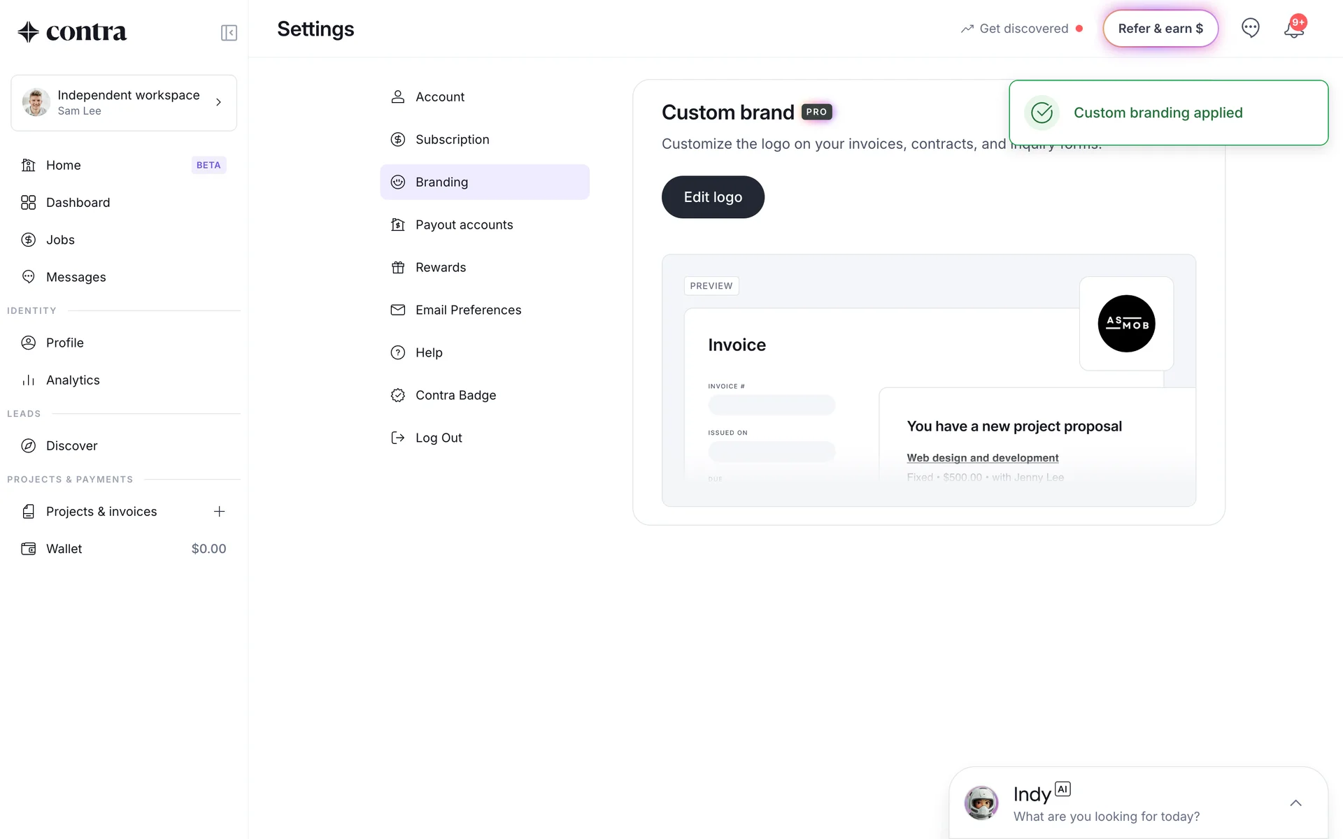
Task: Click the Wallet icon in sidebar
Action: pos(28,549)
